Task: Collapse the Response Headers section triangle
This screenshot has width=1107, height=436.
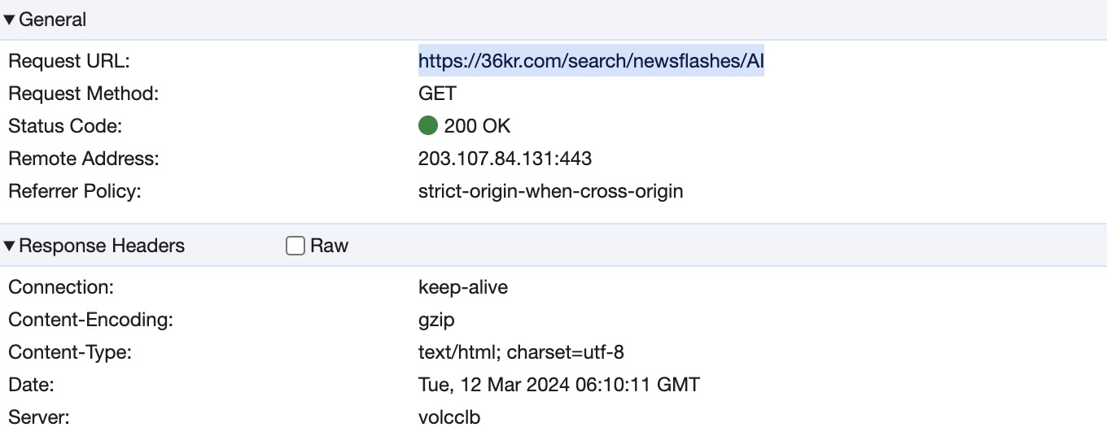Action: click(10, 246)
